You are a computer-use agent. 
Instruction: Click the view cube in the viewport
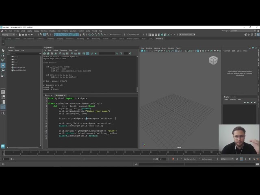(213, 60)
